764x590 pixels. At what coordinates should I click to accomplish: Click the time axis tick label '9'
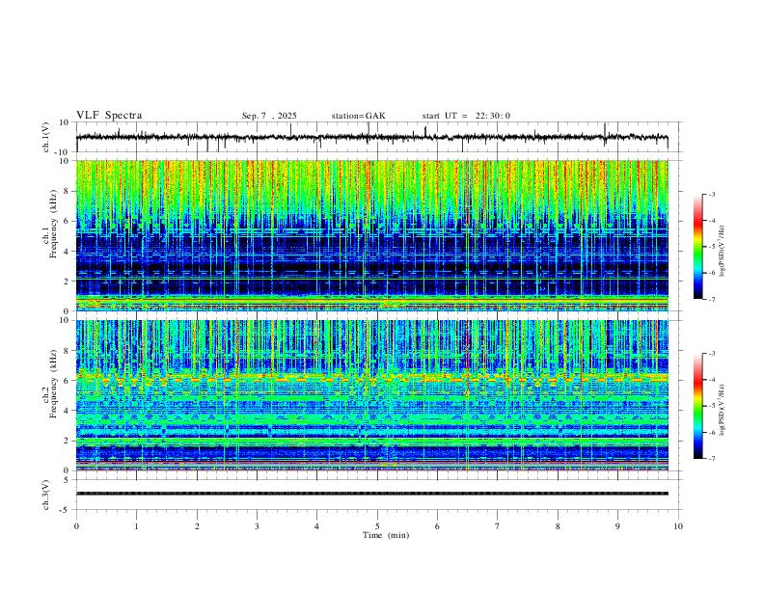pyautogui.click(x=617, y=526)
